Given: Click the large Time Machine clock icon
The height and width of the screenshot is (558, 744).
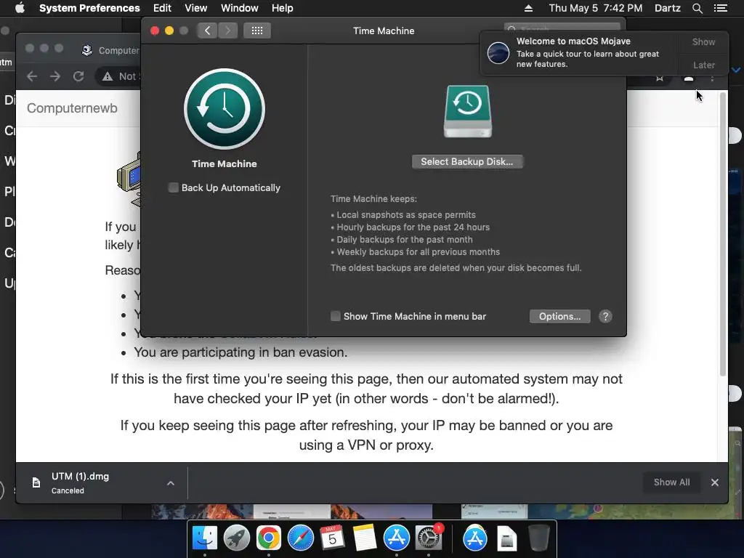Looking at the screenshot, I should pos(225,109).
